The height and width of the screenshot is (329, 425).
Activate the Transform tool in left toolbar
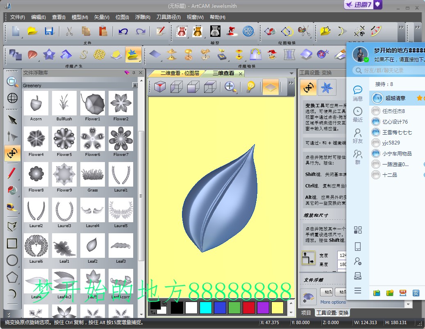[x=12, y=153]
